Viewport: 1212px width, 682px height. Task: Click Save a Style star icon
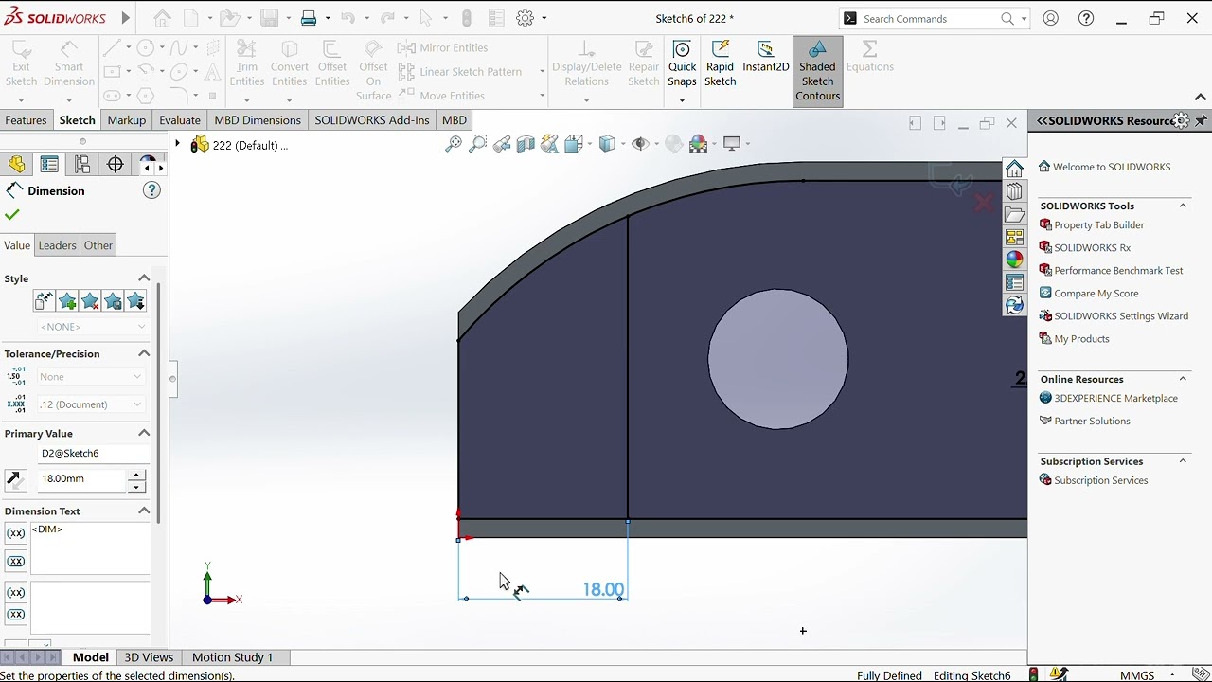tap(113, 301)
